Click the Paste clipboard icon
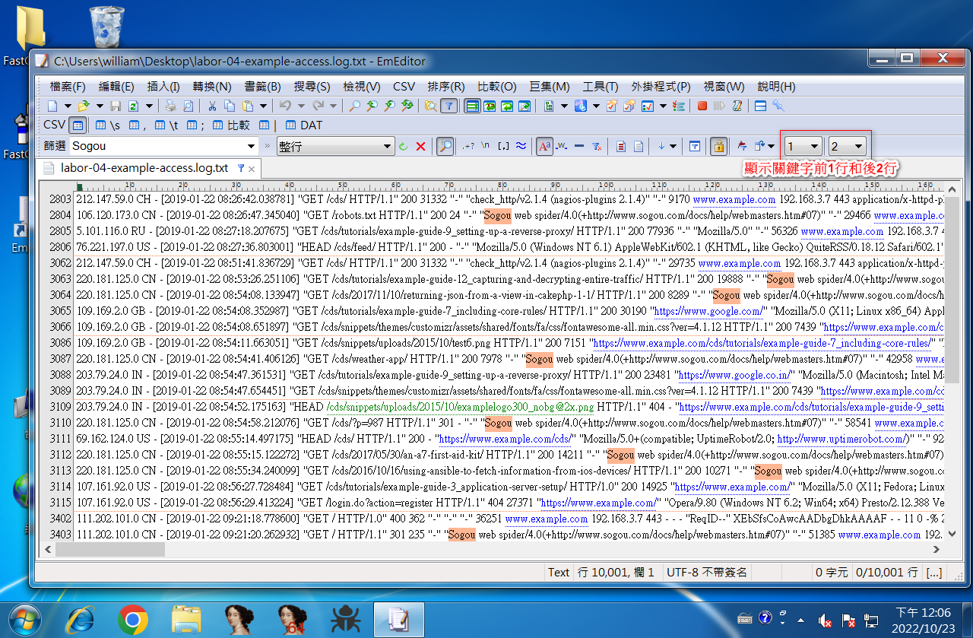The width and height of the screenshot is (973, 638). (248, 106)
